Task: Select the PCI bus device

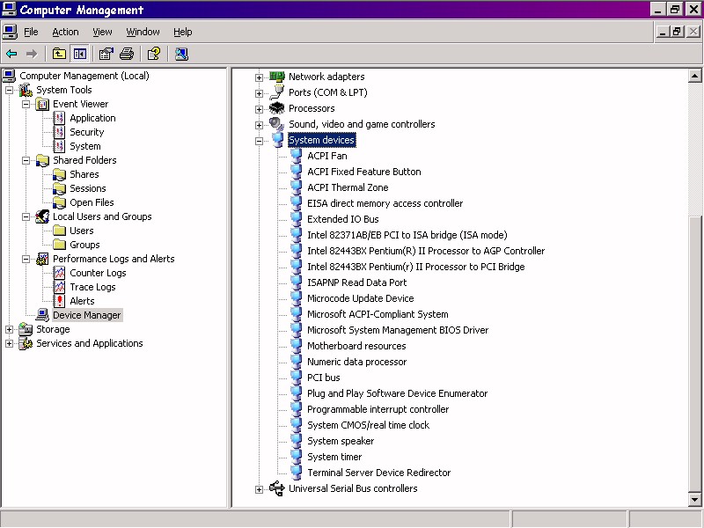Action: point(323,378)
